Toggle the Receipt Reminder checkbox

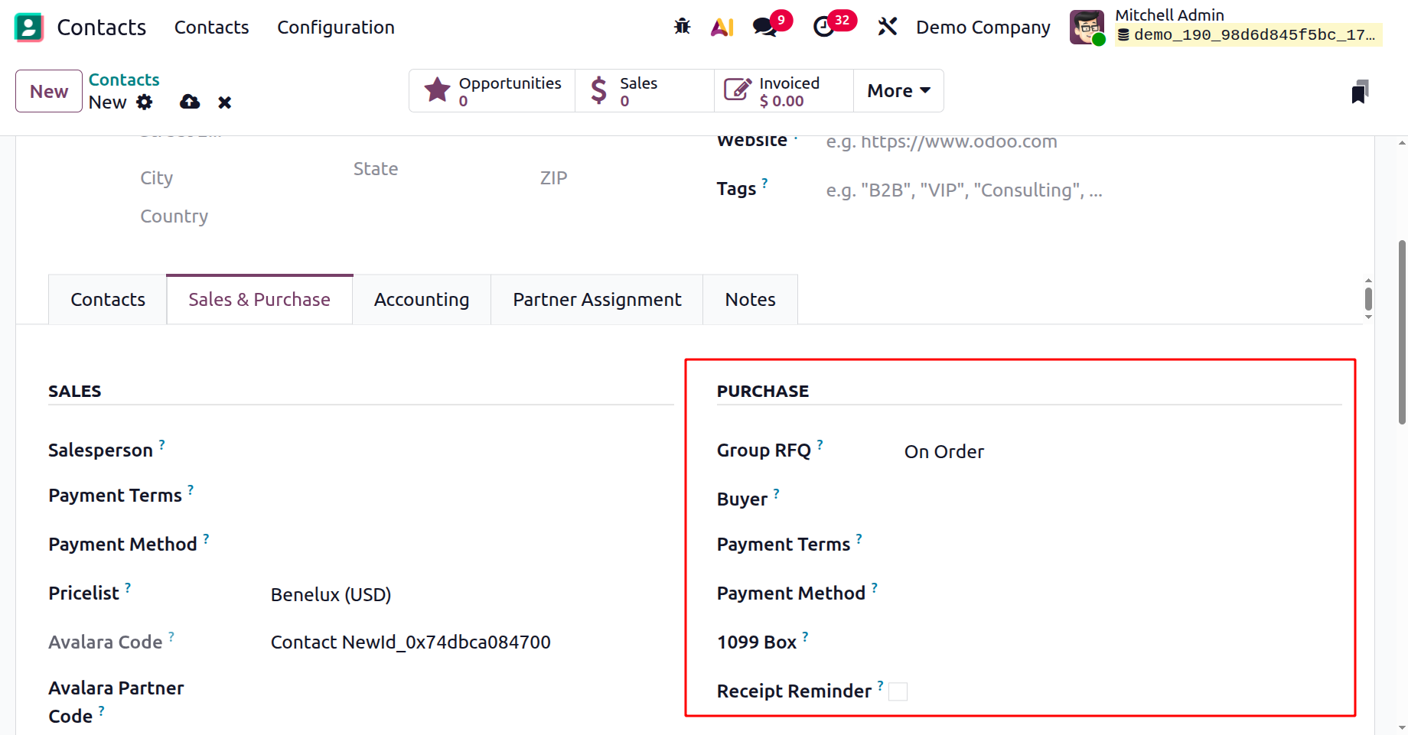coord(898,692)
